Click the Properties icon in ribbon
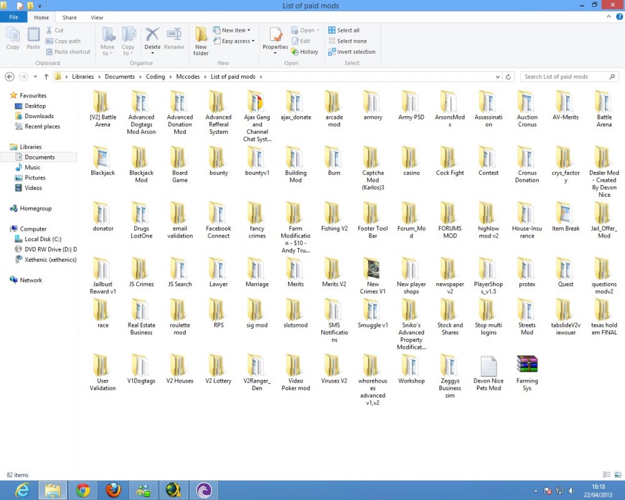 coord(275,39)
